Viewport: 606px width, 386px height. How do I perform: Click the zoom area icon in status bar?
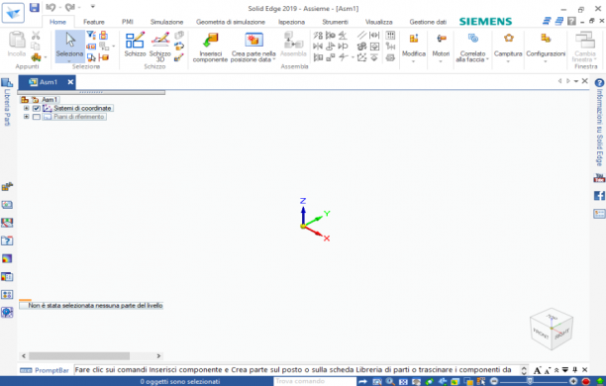377,382
